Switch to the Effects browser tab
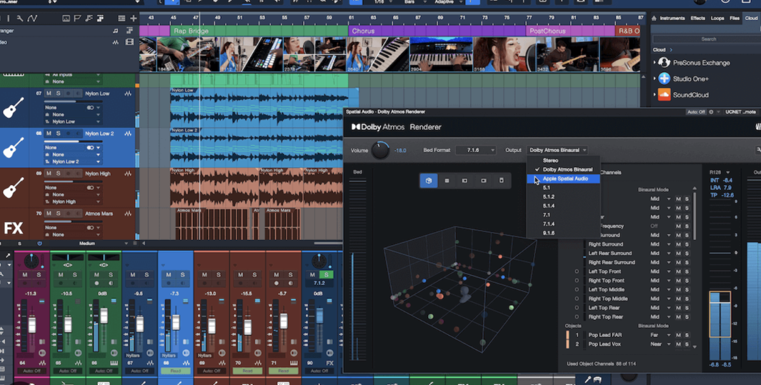The height and width of the screenshot is (385, 761). [x=698, y=18]
